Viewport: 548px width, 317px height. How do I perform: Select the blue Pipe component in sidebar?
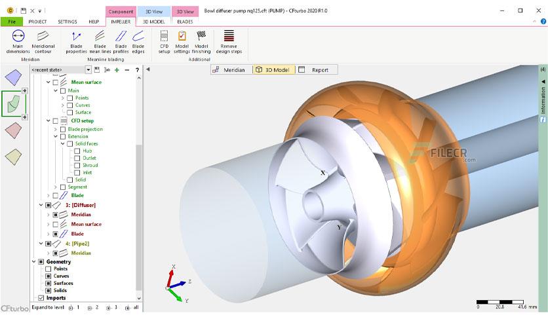pos(14,77)
